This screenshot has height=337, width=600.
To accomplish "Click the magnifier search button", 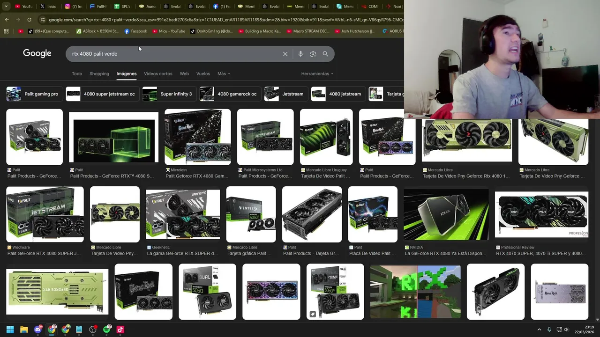I will (x=325, y=54).
